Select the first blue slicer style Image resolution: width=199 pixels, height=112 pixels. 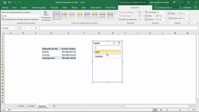tap(57, 16)
